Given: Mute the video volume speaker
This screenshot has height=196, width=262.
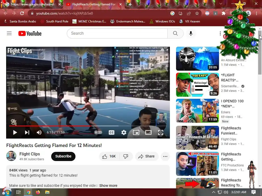Looking at the screenshot, I should point(39,132).
